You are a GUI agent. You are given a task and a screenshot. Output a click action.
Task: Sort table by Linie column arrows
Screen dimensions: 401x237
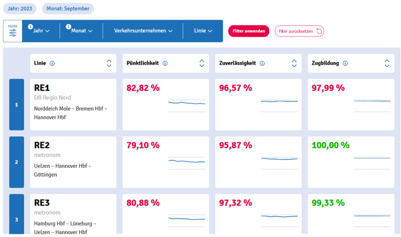click(109, 63)
